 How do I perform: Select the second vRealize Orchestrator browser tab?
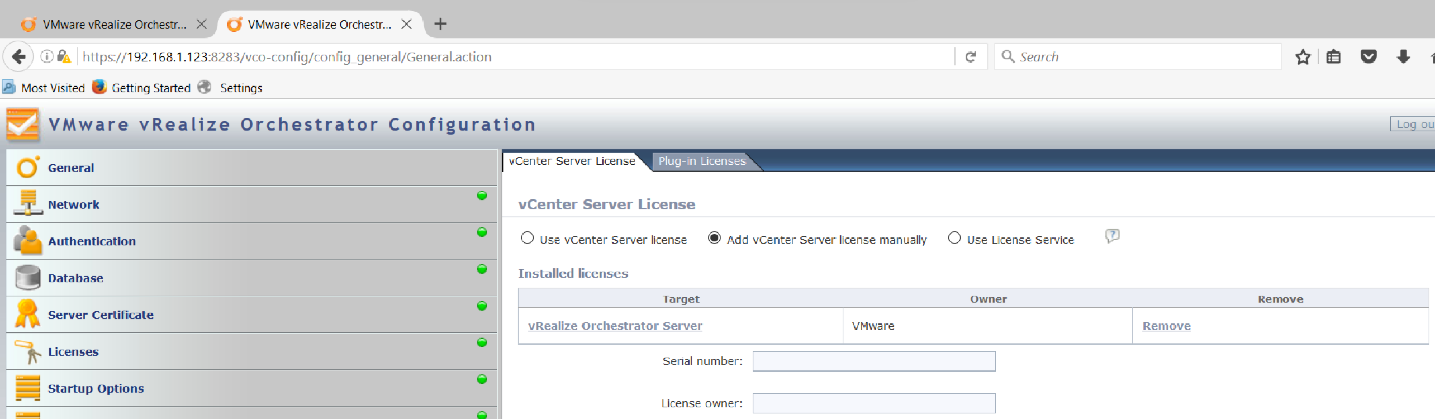[320, 25]
